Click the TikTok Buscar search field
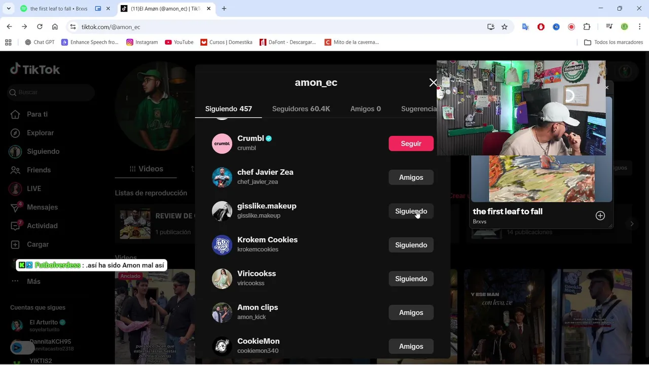This screenshot has width=649, height=365. pos(51,92)
